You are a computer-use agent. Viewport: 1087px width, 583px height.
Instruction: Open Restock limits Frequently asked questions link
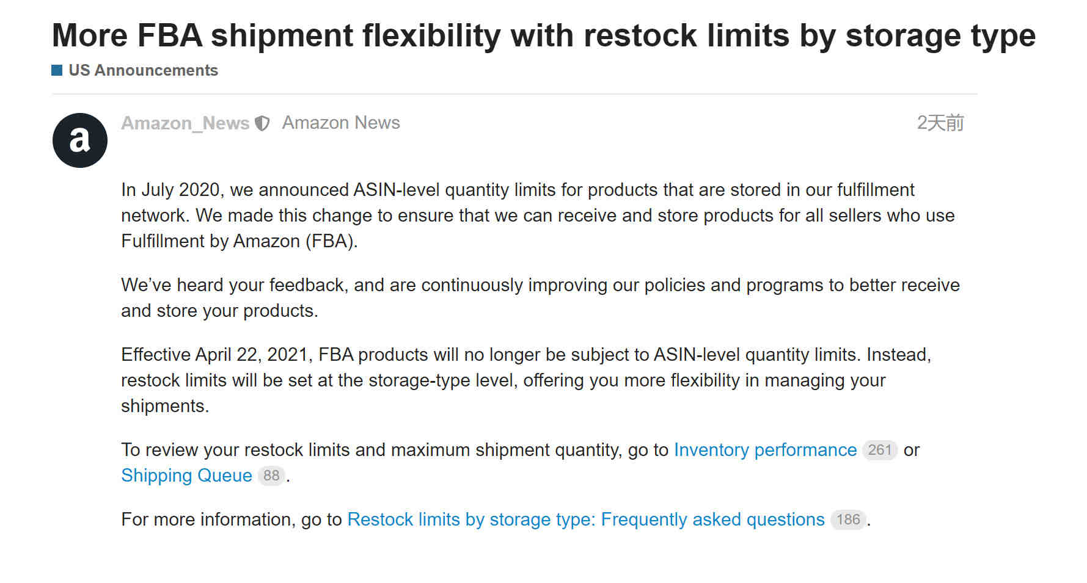tap(586, 520)
